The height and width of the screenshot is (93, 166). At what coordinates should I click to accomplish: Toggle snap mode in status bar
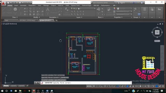click(97, 86)
